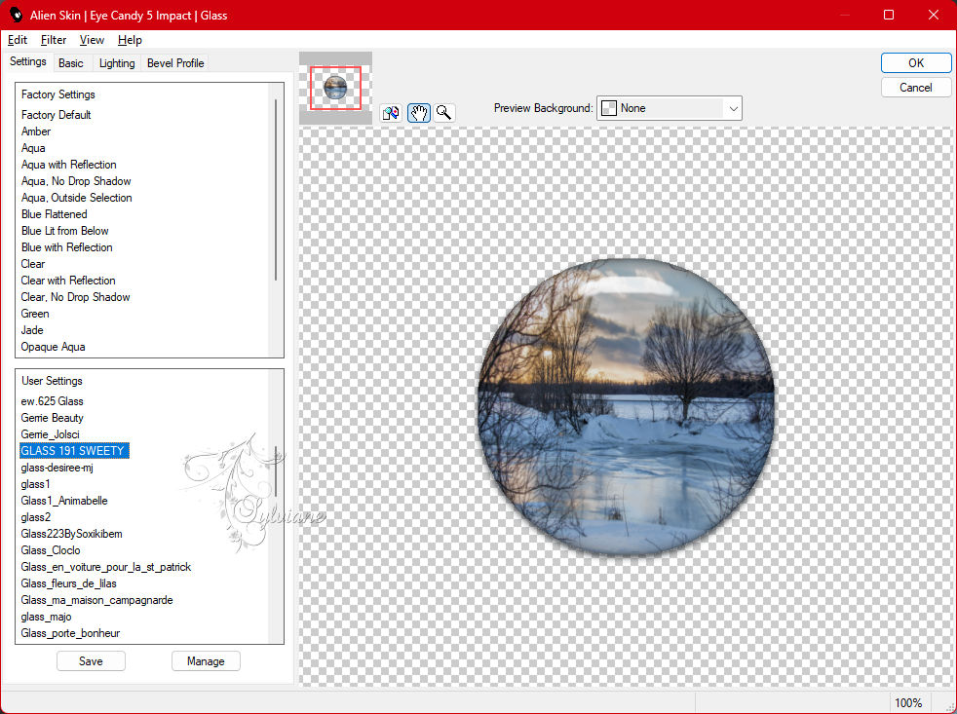
Task: Select the Factory Default preset
Action: [57, 115]
